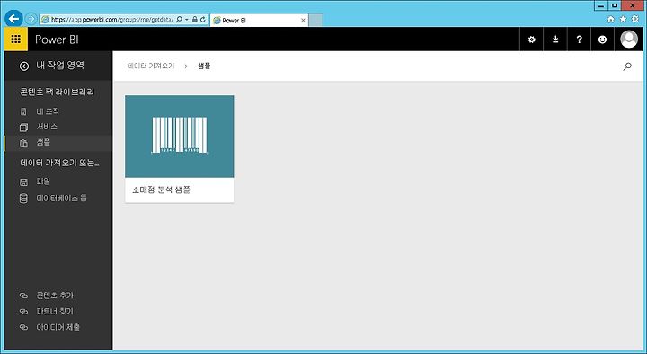Open the 소매점 분석 샘플 barcode thumbnail

(180, 137)
